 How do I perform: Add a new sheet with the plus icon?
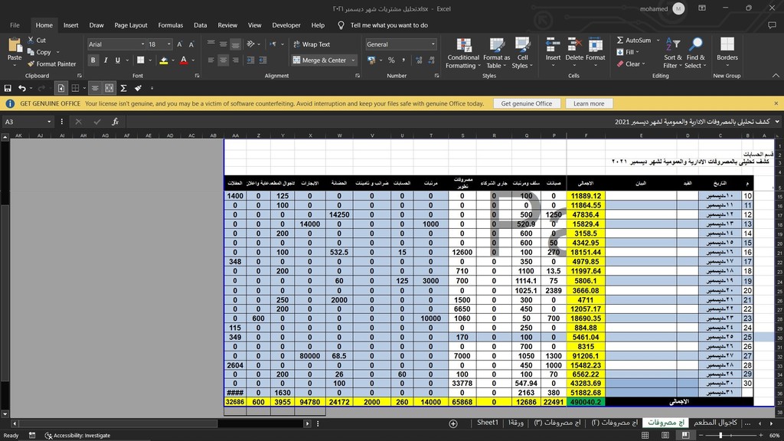tap(453, 423)
